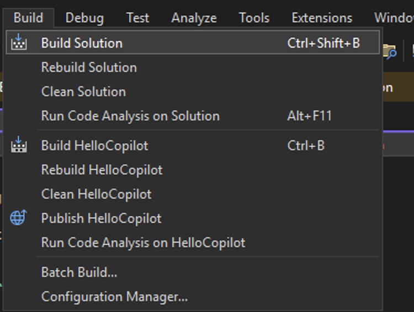Choose Clean Solution

click(x=83, y=92)
